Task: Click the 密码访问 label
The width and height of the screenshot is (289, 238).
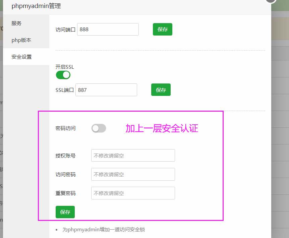Action: (65, 128)
